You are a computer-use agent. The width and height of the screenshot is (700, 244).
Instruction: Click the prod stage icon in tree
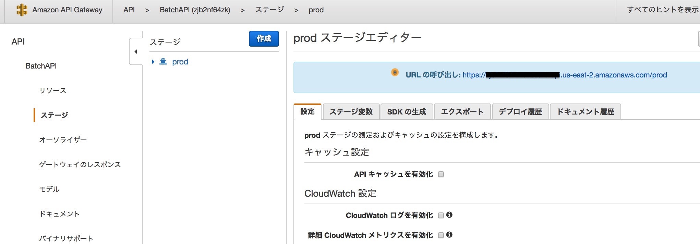(163, 62)
